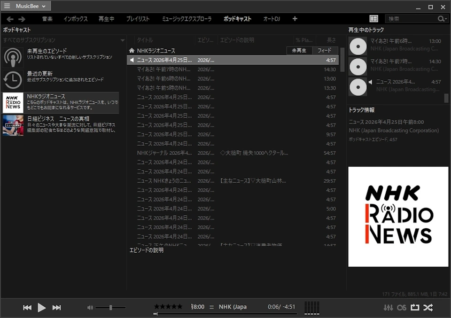451x318 pixels.
Task: Switch the episode list to フィード view
Action: click(x=325, y=50)
